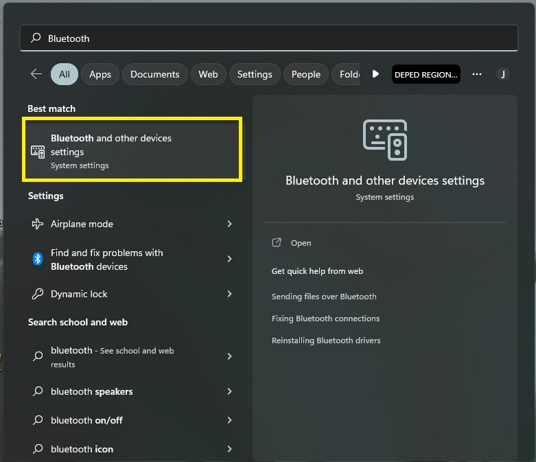536x462 pixels.
Task: Select bluetooth See school and web results
Action: (x=132, y=357)
